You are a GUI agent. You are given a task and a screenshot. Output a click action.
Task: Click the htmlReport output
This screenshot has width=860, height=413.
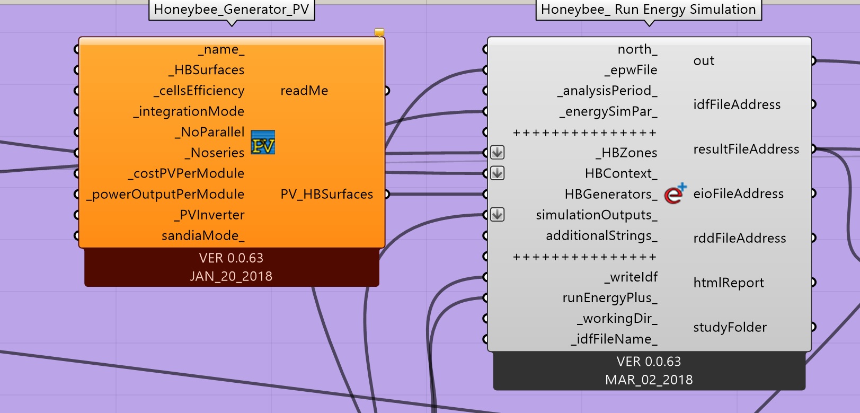coord(729,283)
